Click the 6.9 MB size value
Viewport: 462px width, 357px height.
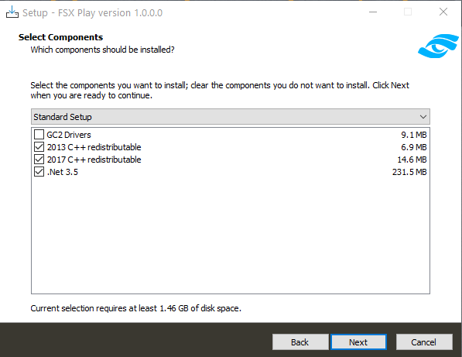click(x=414, y=147)
